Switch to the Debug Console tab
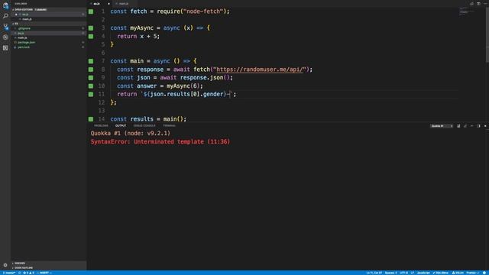The image size is (489, 275). click(144, 125)
